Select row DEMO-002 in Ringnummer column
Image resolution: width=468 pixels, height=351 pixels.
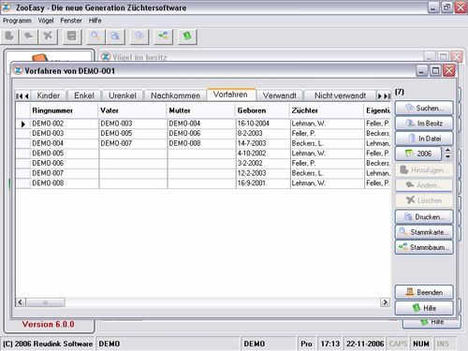pos(64,124)
